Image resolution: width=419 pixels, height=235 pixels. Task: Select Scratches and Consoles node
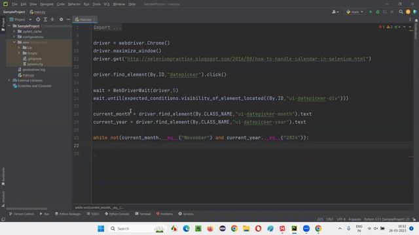point(32,86)
